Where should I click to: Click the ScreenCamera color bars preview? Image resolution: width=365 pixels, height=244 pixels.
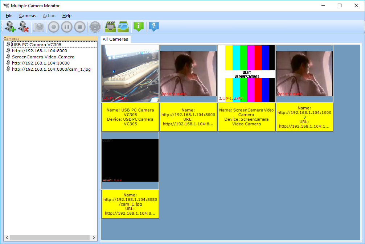(x=246, y=73)
